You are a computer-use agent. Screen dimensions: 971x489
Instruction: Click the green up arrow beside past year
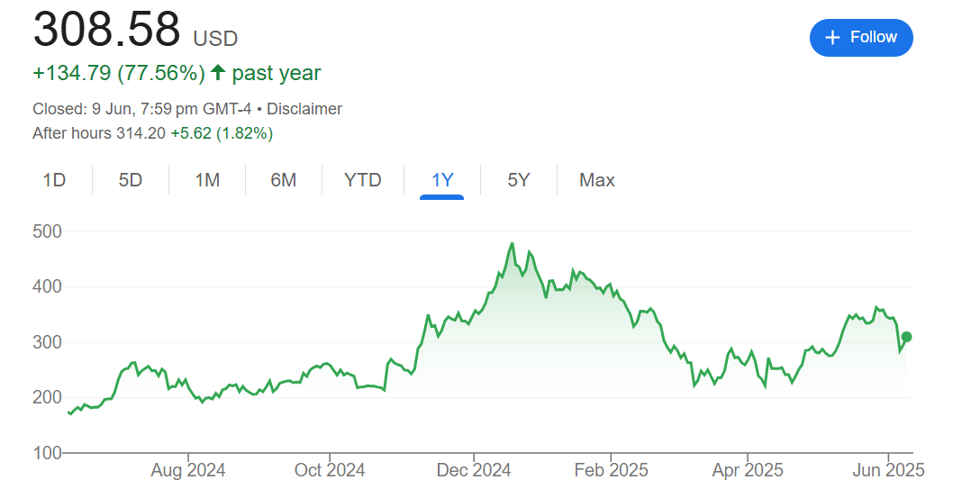click(217, 73)
